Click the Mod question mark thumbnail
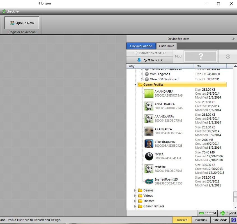Viewport: 237px width, 224px height. (201, 57)
